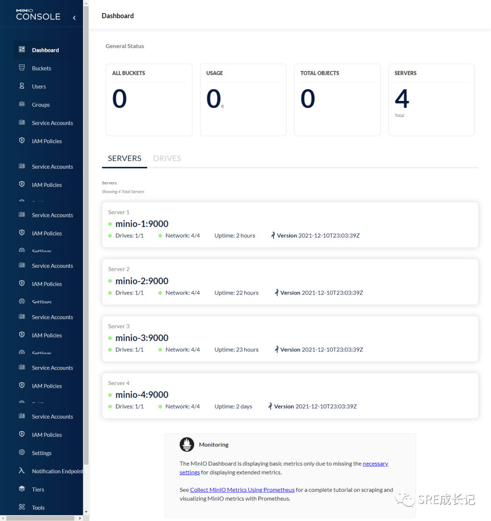The height and width of the screenshot is (521, 491).
Task: Click the SERVERS total status card
Action: (x=431, y=100)
